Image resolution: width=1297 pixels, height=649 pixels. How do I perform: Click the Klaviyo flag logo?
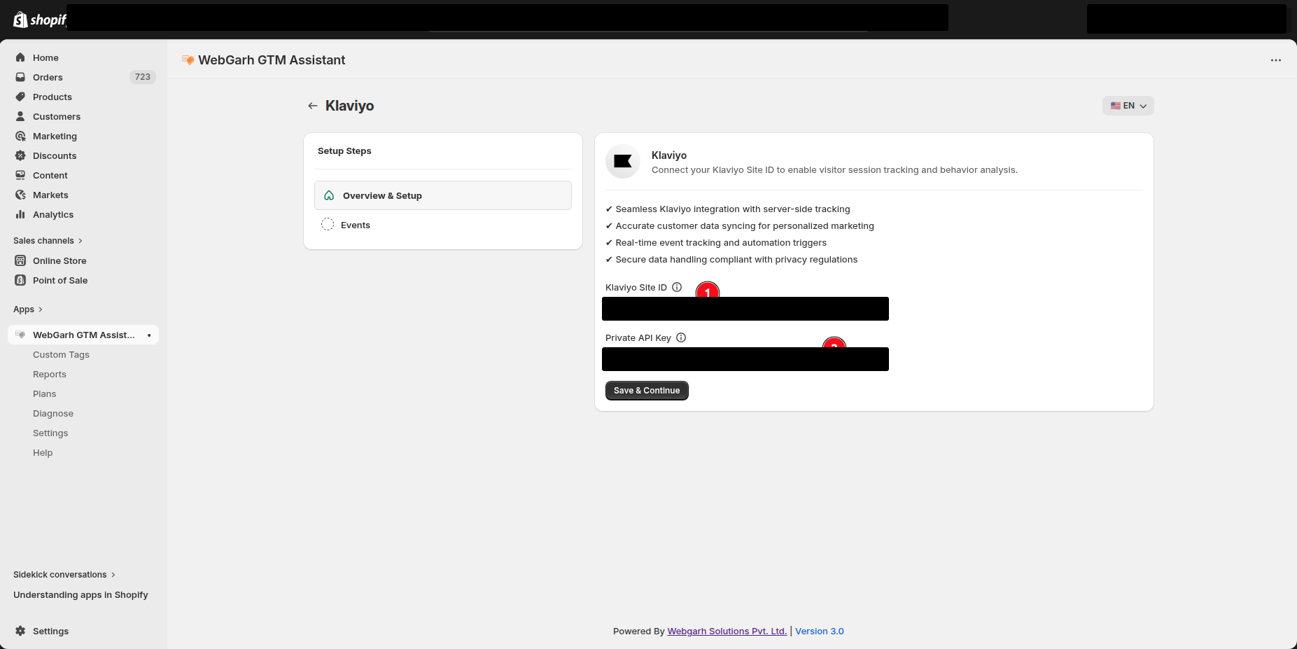(x=623, y=162)
